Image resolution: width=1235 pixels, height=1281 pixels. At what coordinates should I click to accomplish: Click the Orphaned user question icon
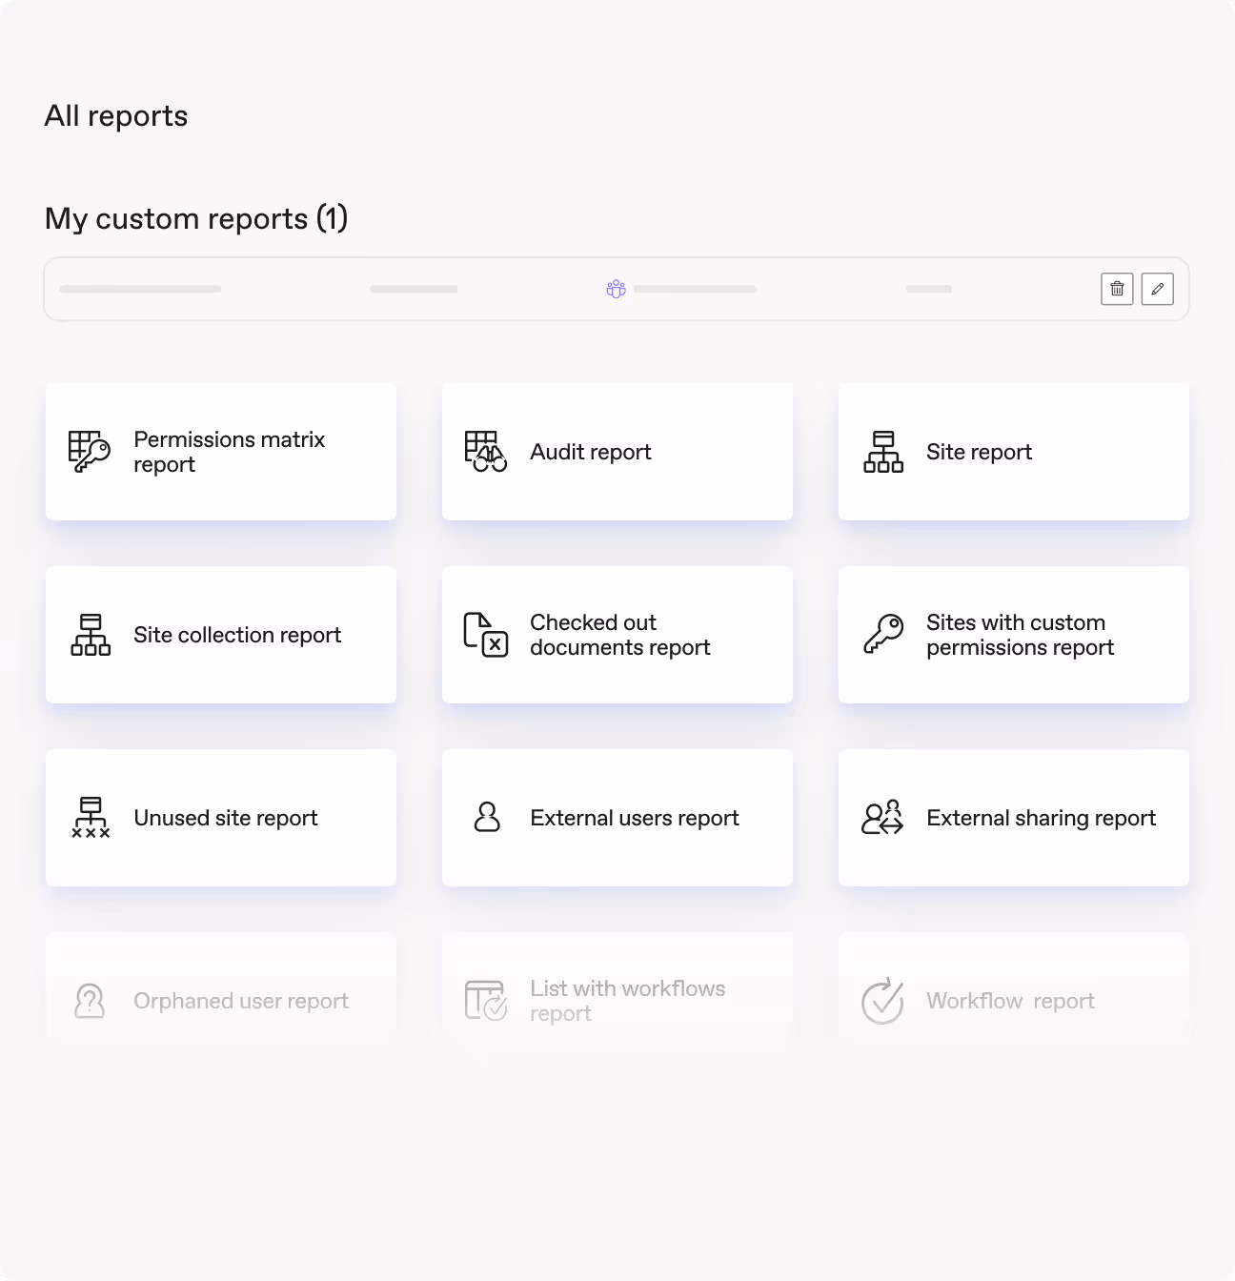click(90, 1001)
